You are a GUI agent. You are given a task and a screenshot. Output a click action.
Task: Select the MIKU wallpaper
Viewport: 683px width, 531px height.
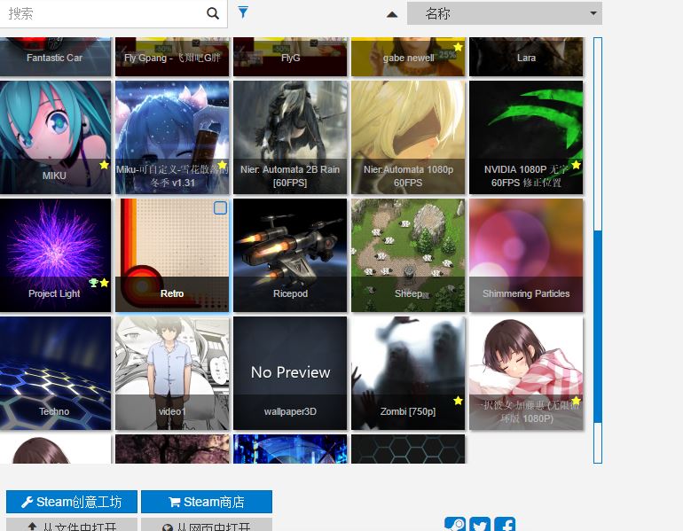tap(54, 137)
